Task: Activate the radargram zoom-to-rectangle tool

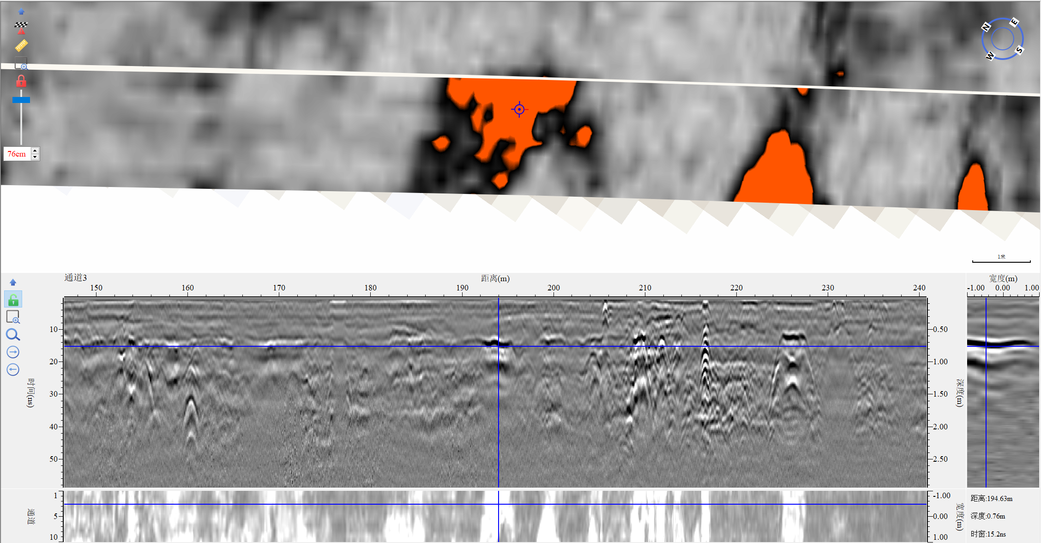Action: (x=13, y=317)
